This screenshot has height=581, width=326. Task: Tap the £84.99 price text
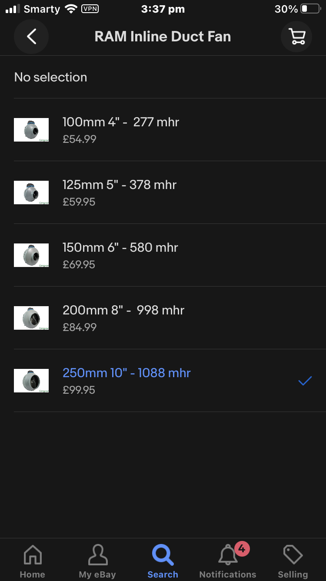pyautogui.click(x=80, y=327)
